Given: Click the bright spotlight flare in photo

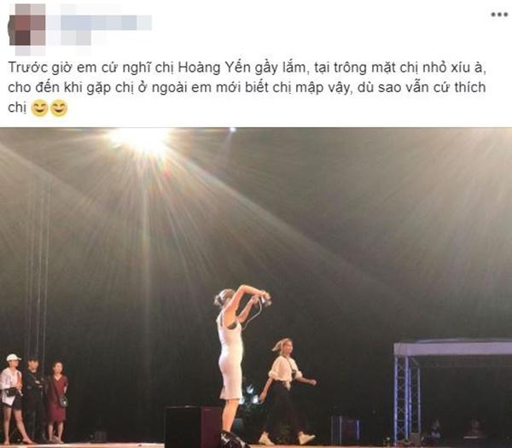Looking at the screenshot, I should 141,139.
